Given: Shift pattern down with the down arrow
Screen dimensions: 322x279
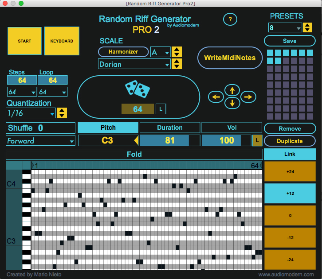Looking at the screenshot, I should pos(232,103).
